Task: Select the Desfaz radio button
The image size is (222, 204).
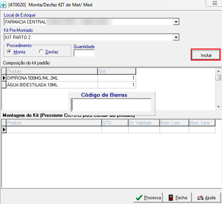Action: click(x=41, y=51)
